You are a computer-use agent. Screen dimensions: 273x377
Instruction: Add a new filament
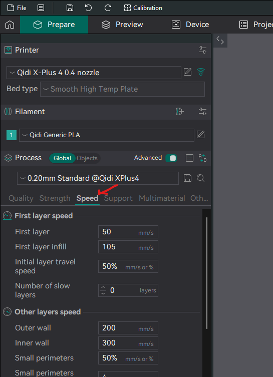pos(180,112)
